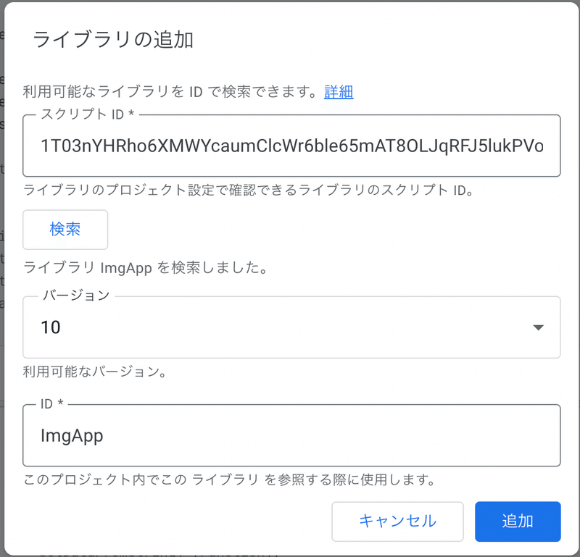Click the ライブラリの追加 dialog title
The image size is (580, 557).
point(113,39)
